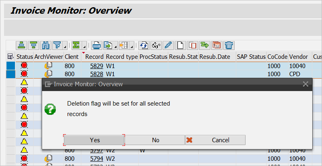322x166 pixels.
Task: Click the Display glasses icon
Action: tap(156, 45)
